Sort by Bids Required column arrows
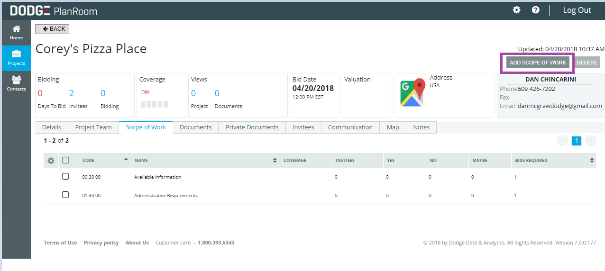The height and width of the screenshot is (271, 605). pyautogui.click(x=592, y=161)
